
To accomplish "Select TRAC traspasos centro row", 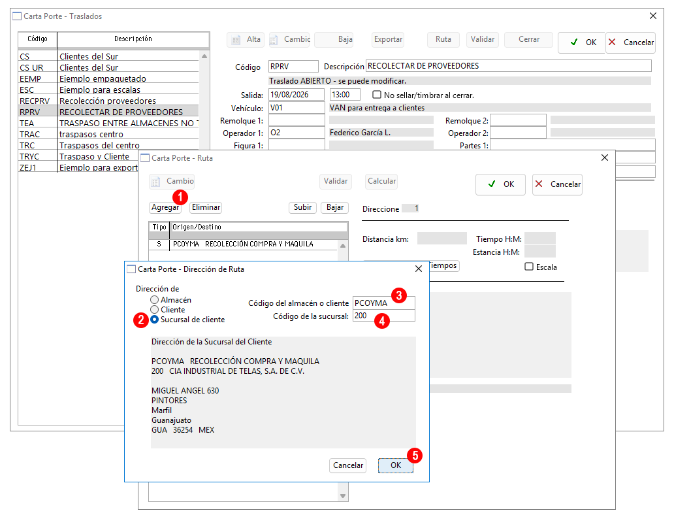I will [108, 134].
